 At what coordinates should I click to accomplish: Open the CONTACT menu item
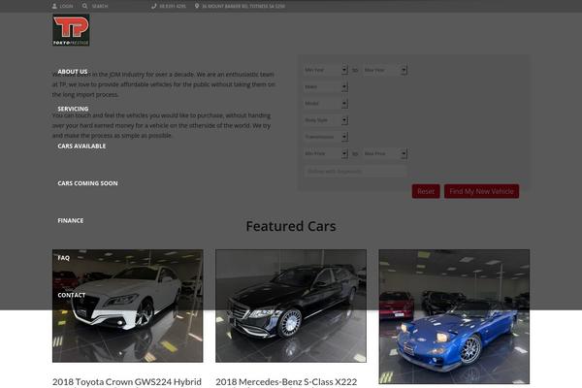pyautogui.click(x=72, y=295)
